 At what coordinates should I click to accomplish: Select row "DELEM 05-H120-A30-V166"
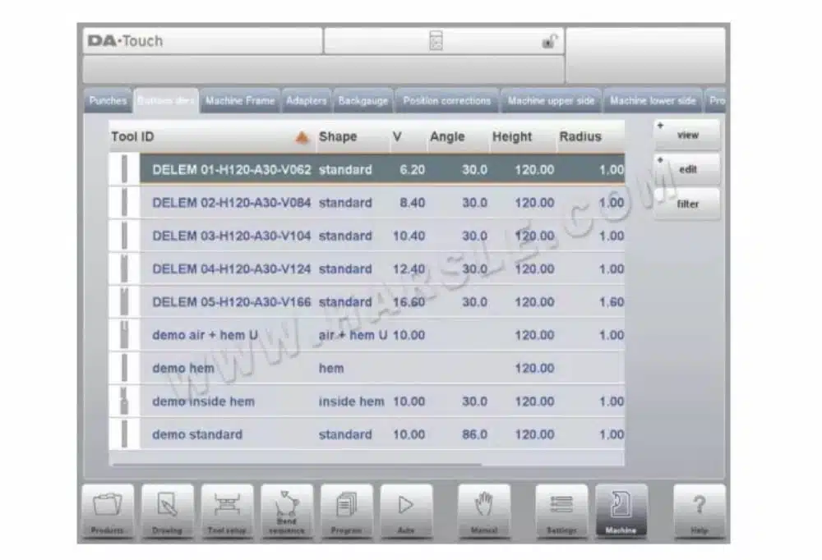point(367,301)
